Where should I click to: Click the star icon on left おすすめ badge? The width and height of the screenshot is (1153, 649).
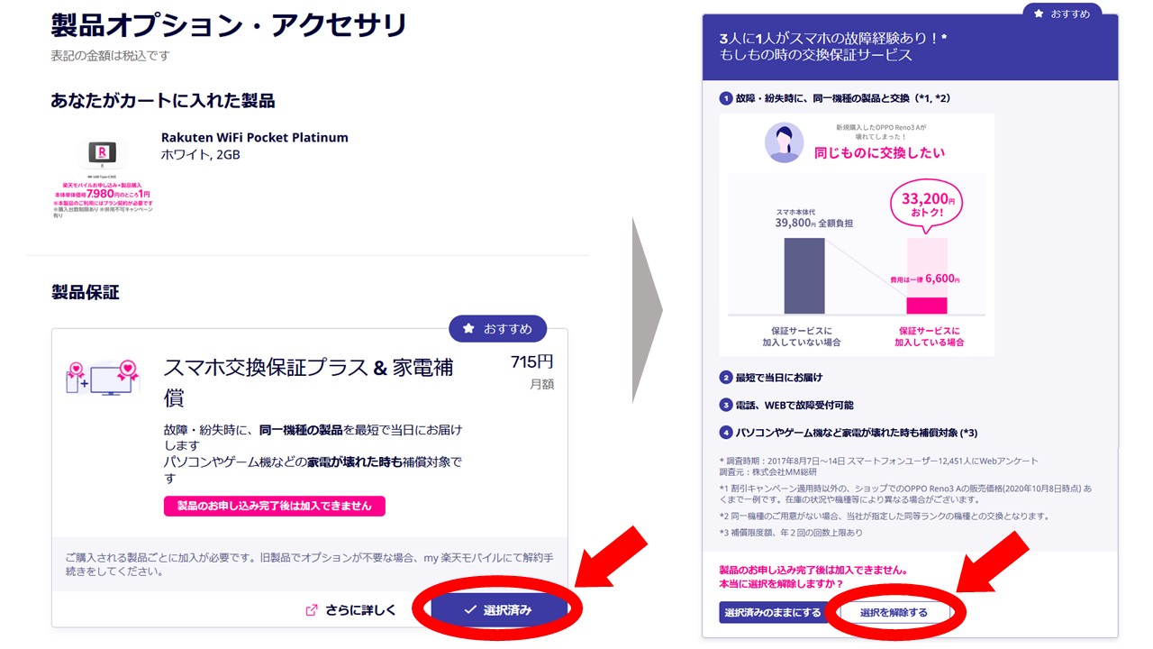point(468,329)
